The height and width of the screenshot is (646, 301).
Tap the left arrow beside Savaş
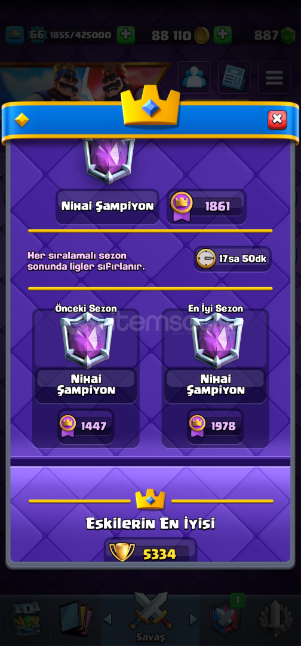tap(107, 619)
